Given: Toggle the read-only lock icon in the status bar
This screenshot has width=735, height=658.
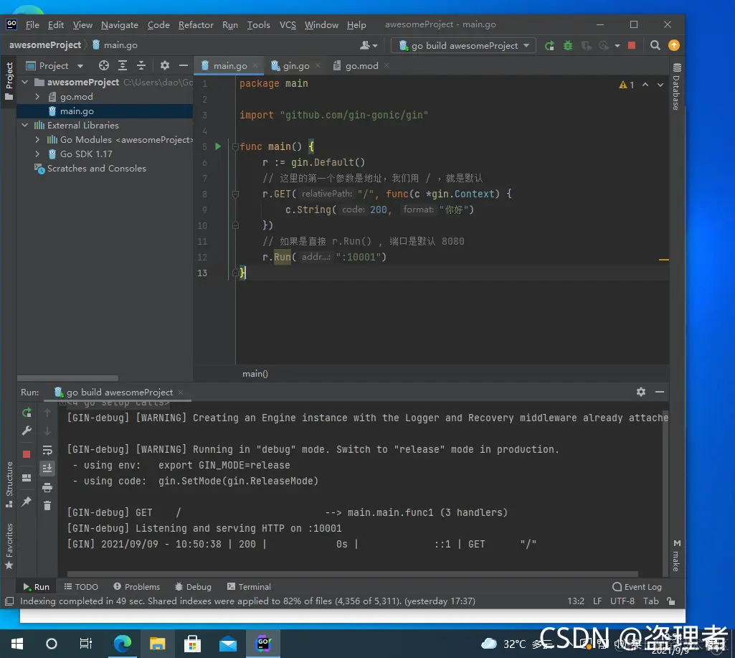Looking at the screenshot, I should (x=671, y=601).
